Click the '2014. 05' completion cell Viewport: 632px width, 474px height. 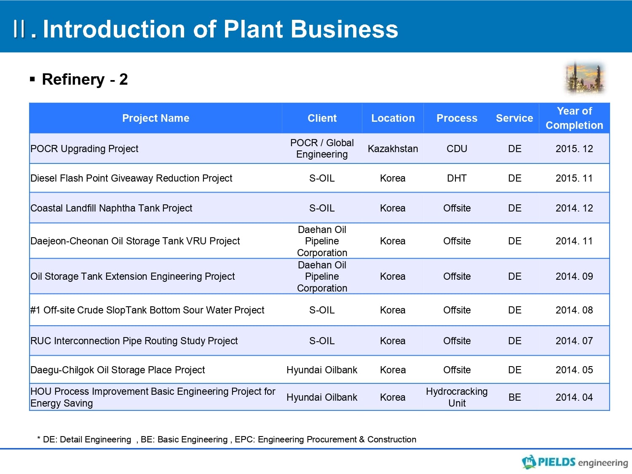pos(574,370)
